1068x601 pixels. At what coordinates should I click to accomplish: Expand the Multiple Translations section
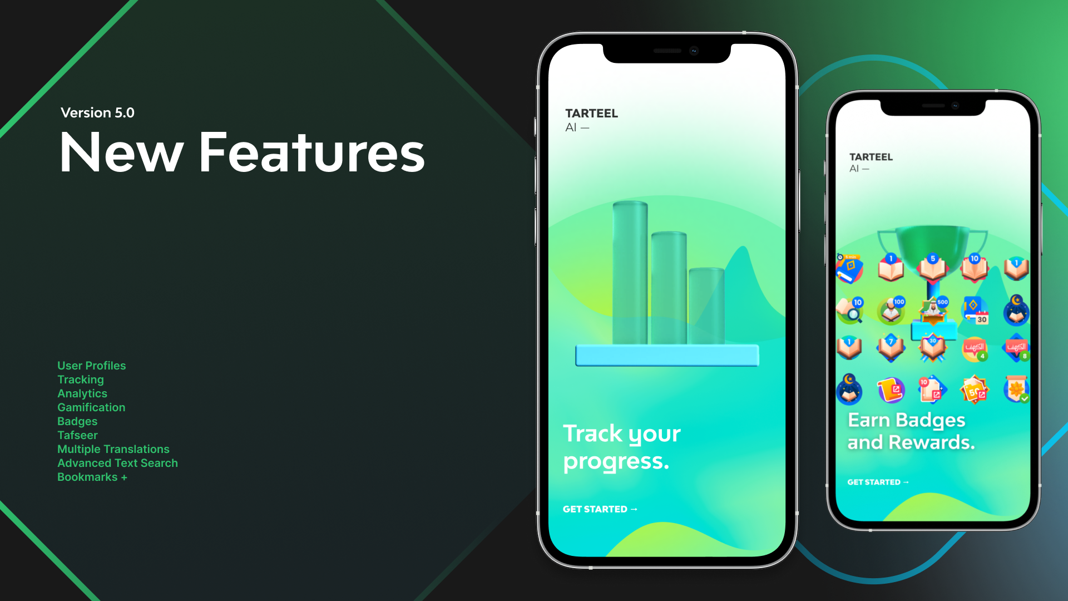coord(113,449)
